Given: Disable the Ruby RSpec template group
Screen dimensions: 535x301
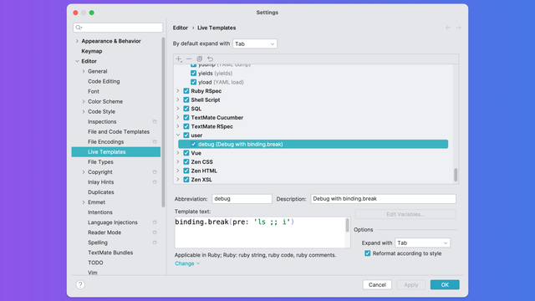Looking at the screenshot, I should tap(186, 91).
